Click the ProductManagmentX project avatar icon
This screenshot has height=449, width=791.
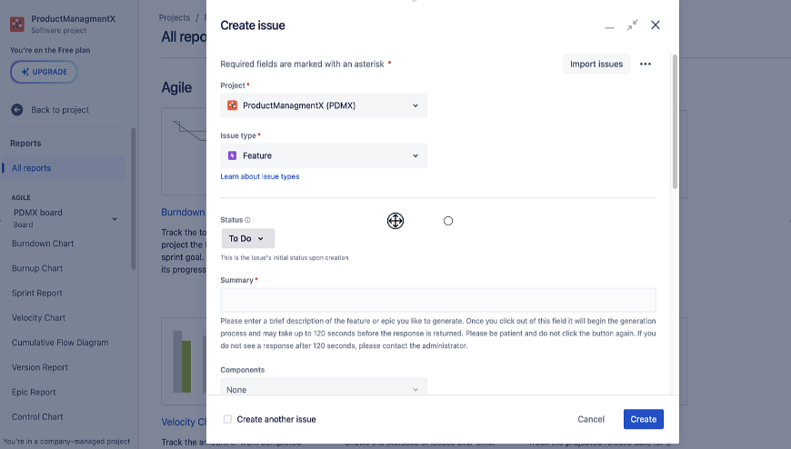[x=17, y=23]
